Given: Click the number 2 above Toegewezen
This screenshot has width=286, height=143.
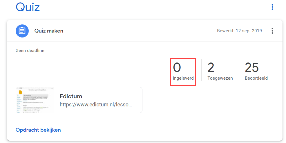Looking at the screenshot, I should (211, 67).
